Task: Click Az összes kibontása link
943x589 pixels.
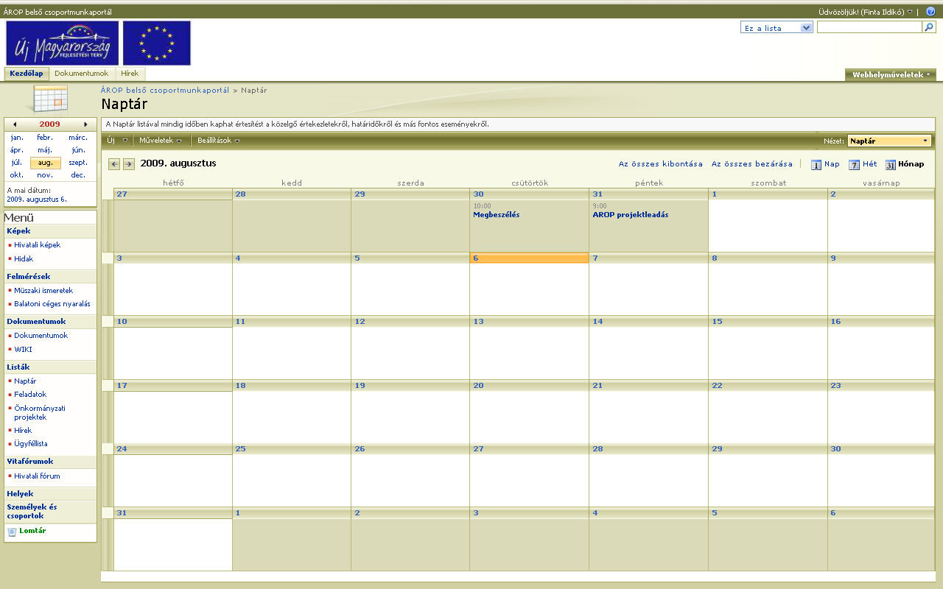Action: [x=661, y=164]
